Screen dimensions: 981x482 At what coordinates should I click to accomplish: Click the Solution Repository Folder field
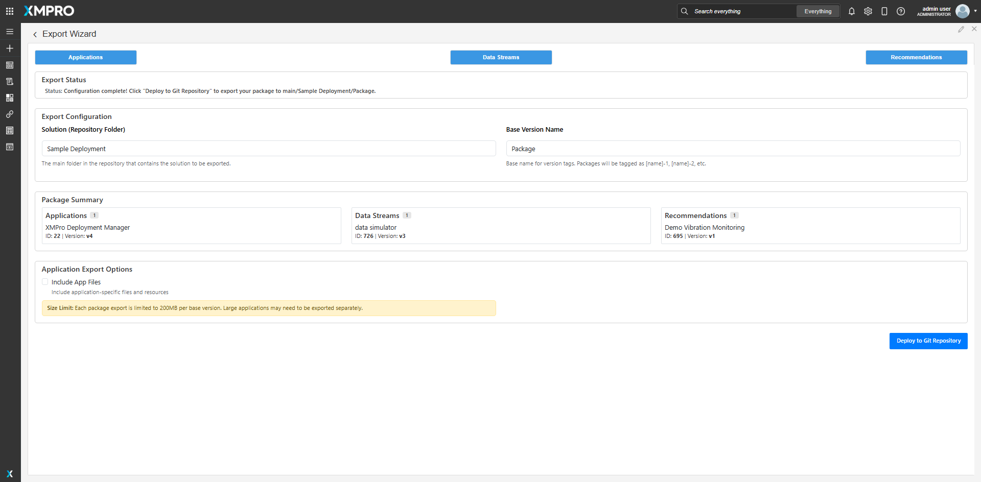click(268, 149)
